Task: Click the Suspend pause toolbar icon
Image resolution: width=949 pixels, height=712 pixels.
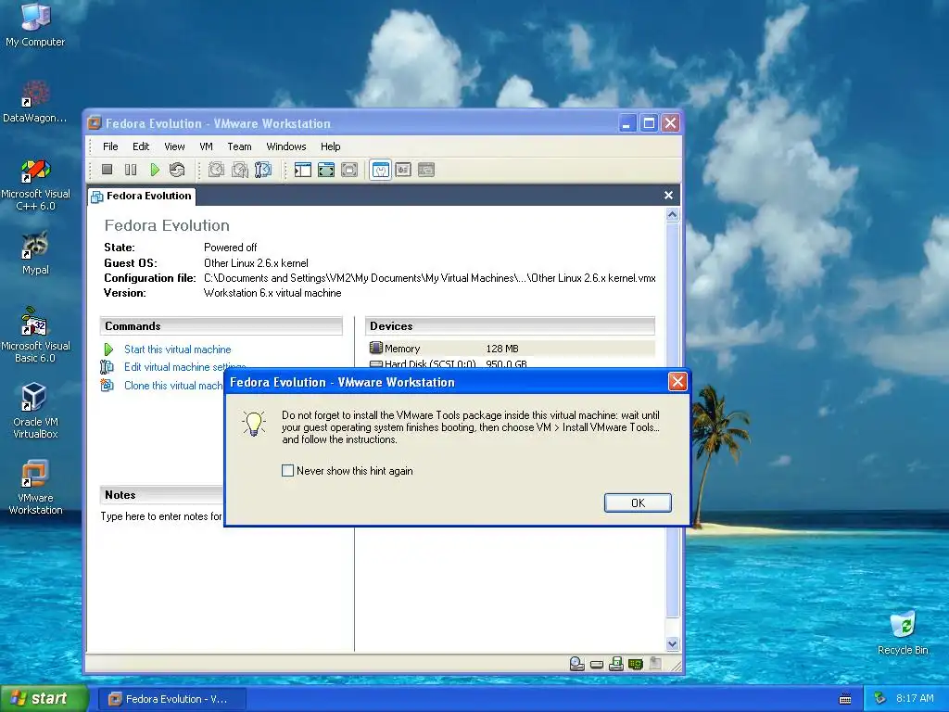Action: click(130, 171)
